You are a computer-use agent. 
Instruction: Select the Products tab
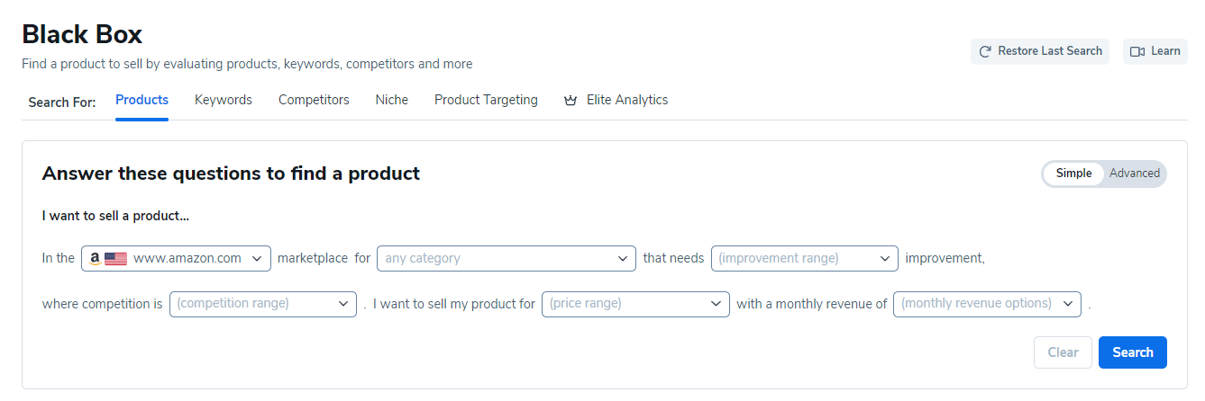point(141,100)
